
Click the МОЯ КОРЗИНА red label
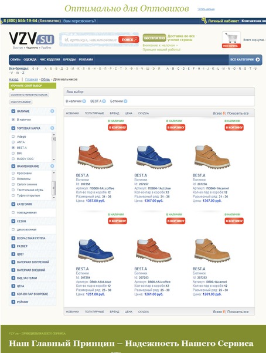[231, 46]
